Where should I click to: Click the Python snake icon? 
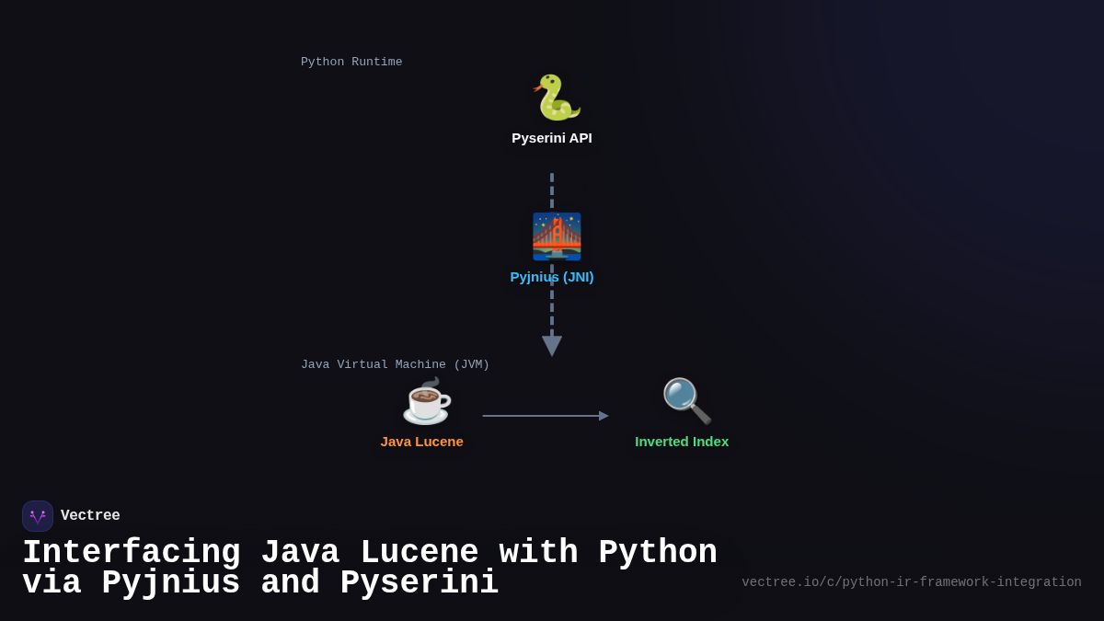552,96
